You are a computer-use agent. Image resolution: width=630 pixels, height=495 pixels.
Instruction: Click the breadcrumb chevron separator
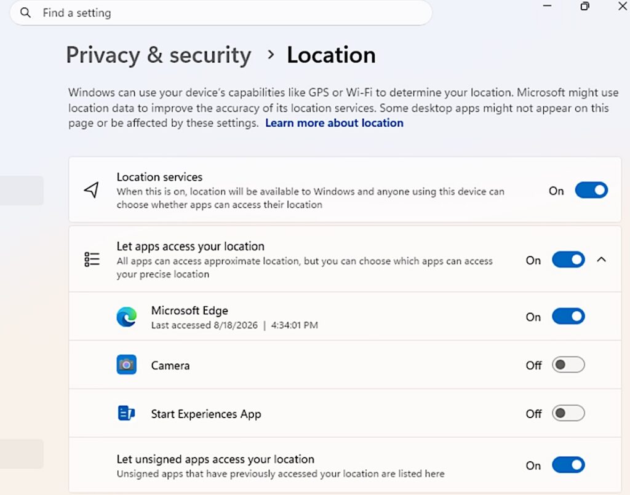pos(271,55)
